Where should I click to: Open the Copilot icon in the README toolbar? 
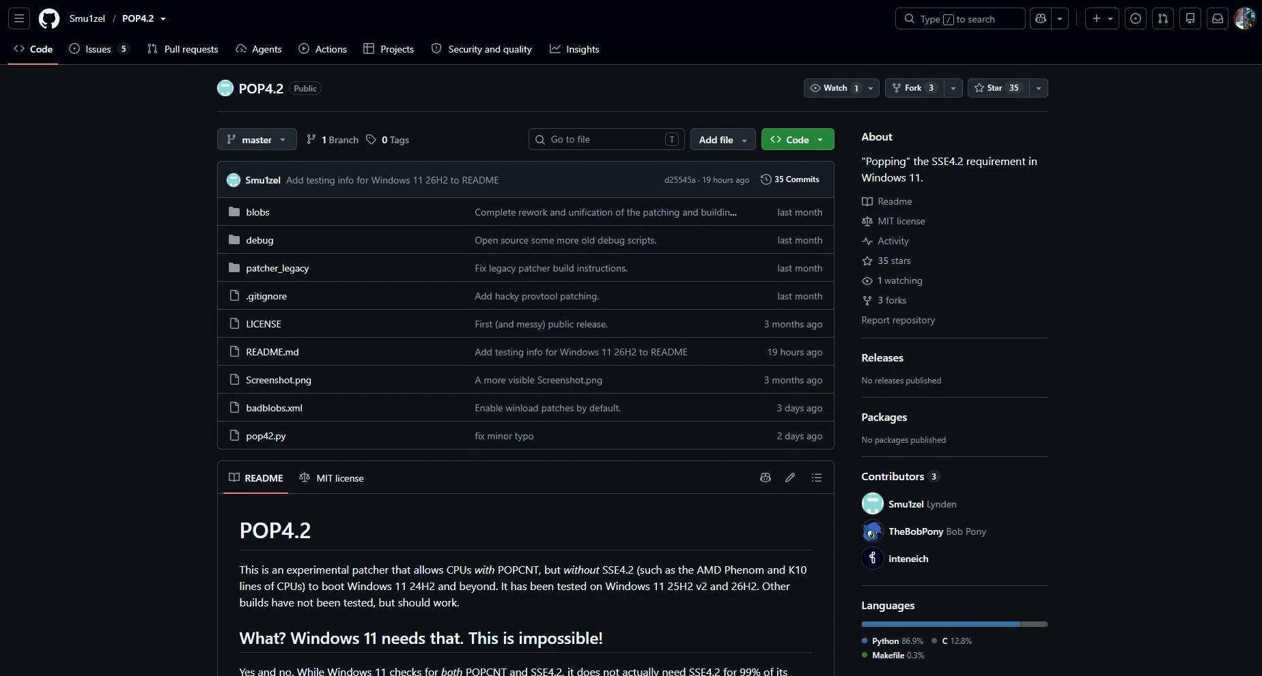coord(766,477)
